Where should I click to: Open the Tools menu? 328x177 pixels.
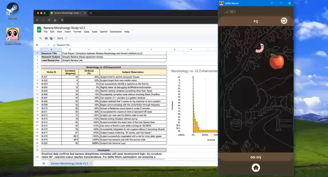[x=94, y=32]
